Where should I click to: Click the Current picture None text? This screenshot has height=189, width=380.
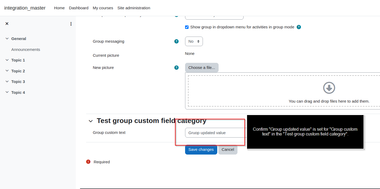click(x=190, y=54)
